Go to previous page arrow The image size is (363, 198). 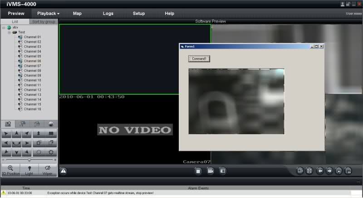coord(320,171)
